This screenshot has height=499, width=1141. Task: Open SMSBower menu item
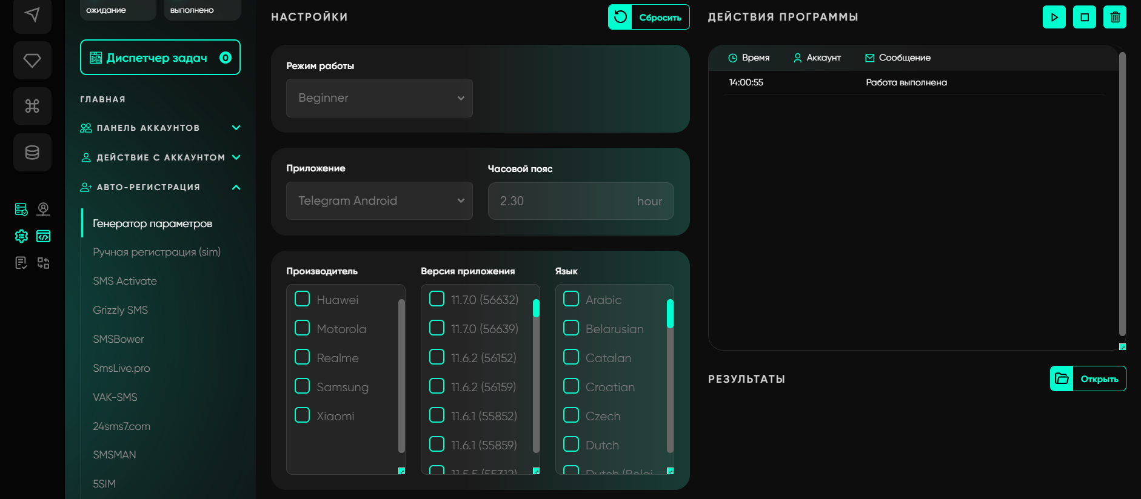(x=118, y=339)
